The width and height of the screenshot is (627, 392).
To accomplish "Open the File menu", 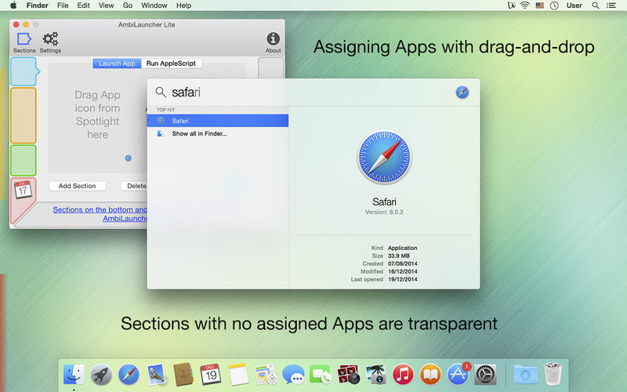I will coord(63,5).
